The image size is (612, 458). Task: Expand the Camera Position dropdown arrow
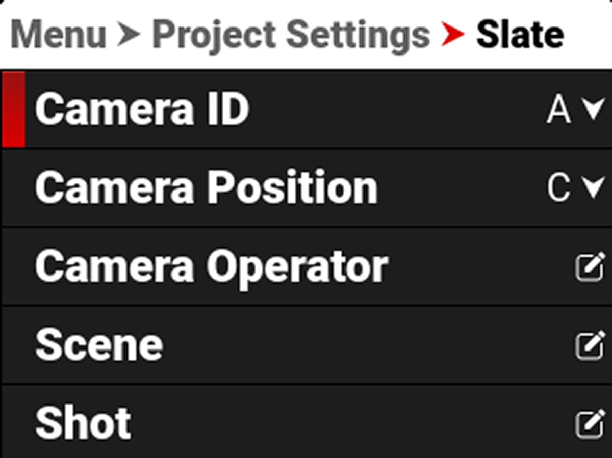[x=594, y=188]
